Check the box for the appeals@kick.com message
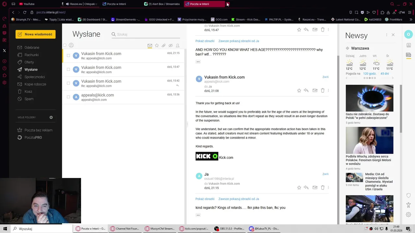 click(x=68, y=97)
